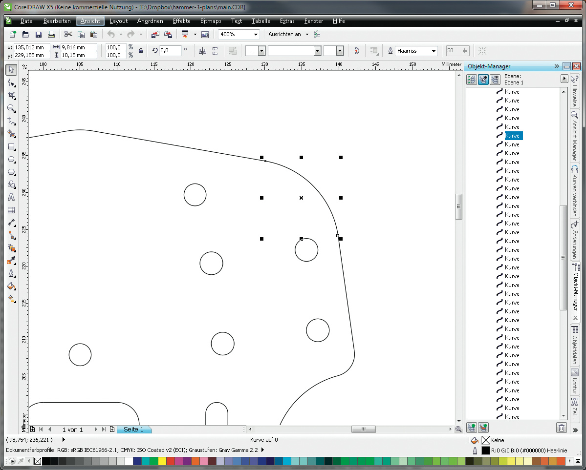Screen dimensions: 586x470
Task: Select the Table tool
Action: (12, 210)
